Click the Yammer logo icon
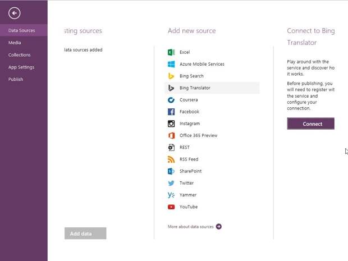348x261 pixels. [x=171, y=195]
